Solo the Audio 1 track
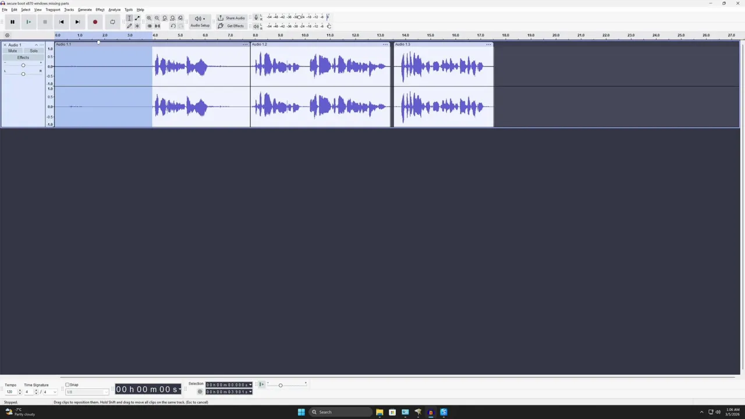Screen dimensions: 745x419 point(34,51)
